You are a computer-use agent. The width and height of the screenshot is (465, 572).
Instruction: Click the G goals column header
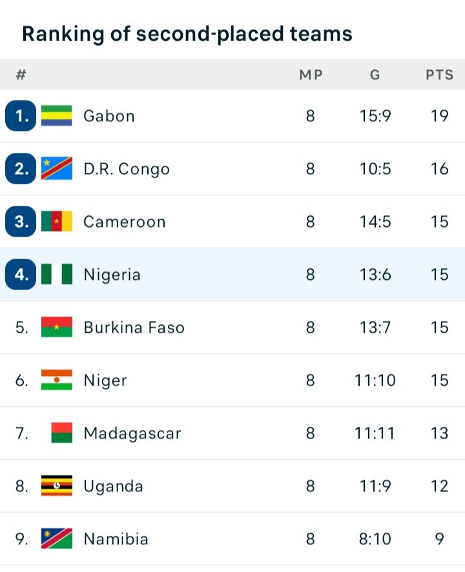pyautogui.click(x=375, y=75)
